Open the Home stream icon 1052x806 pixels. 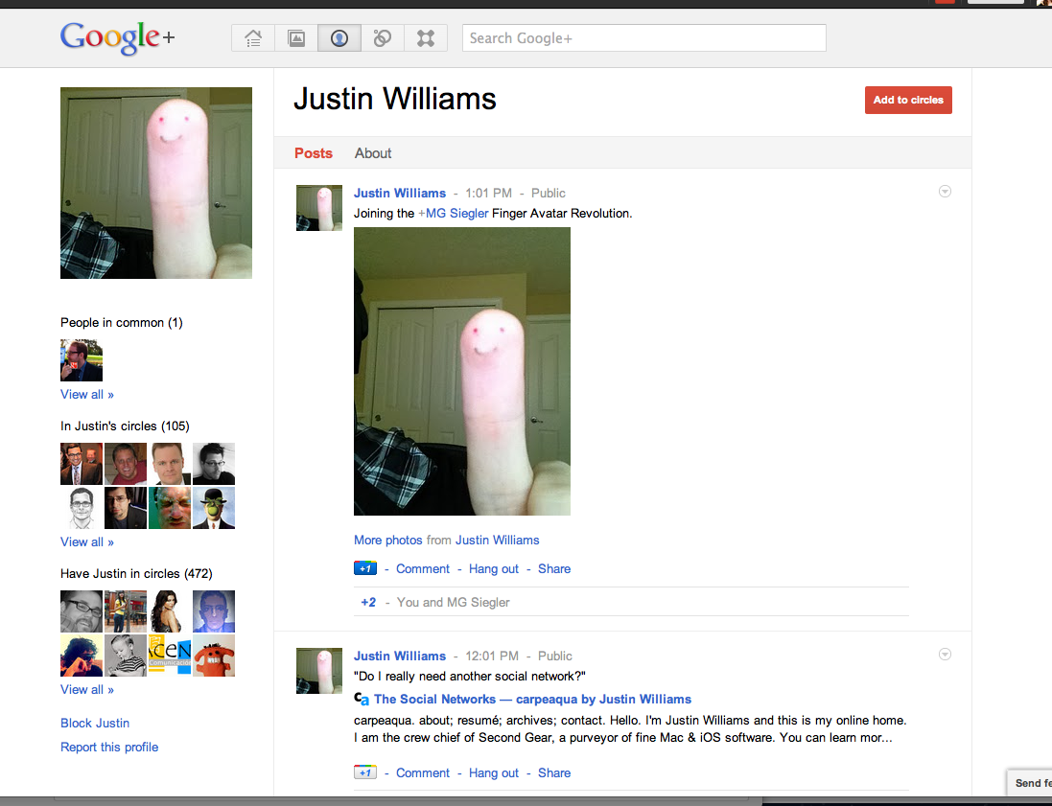tap(253, 38)
